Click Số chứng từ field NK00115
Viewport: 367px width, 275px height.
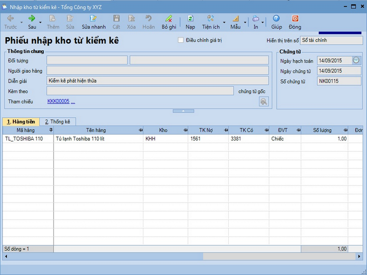click(339, 81)
